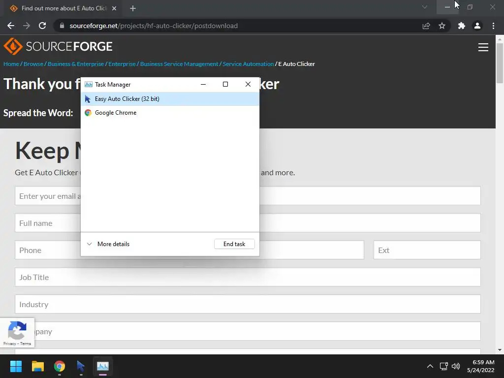Open Business & Enterprise breadcrumb
The width and height of the screenshot is (504, 378).
point(76,64)
